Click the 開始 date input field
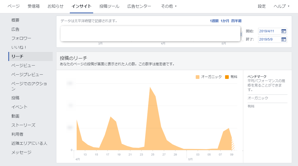The image size is (298, 166). 269,31
